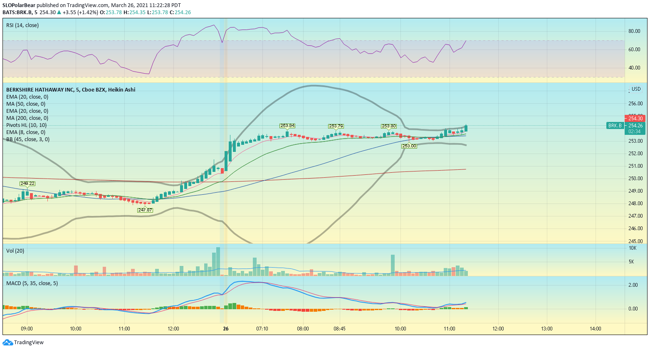The image size is (650, 350).
Task: Click 60.00 on the RSI scale
Action: [634, 50]
